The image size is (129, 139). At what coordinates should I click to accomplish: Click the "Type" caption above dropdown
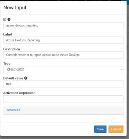(7, 64)
